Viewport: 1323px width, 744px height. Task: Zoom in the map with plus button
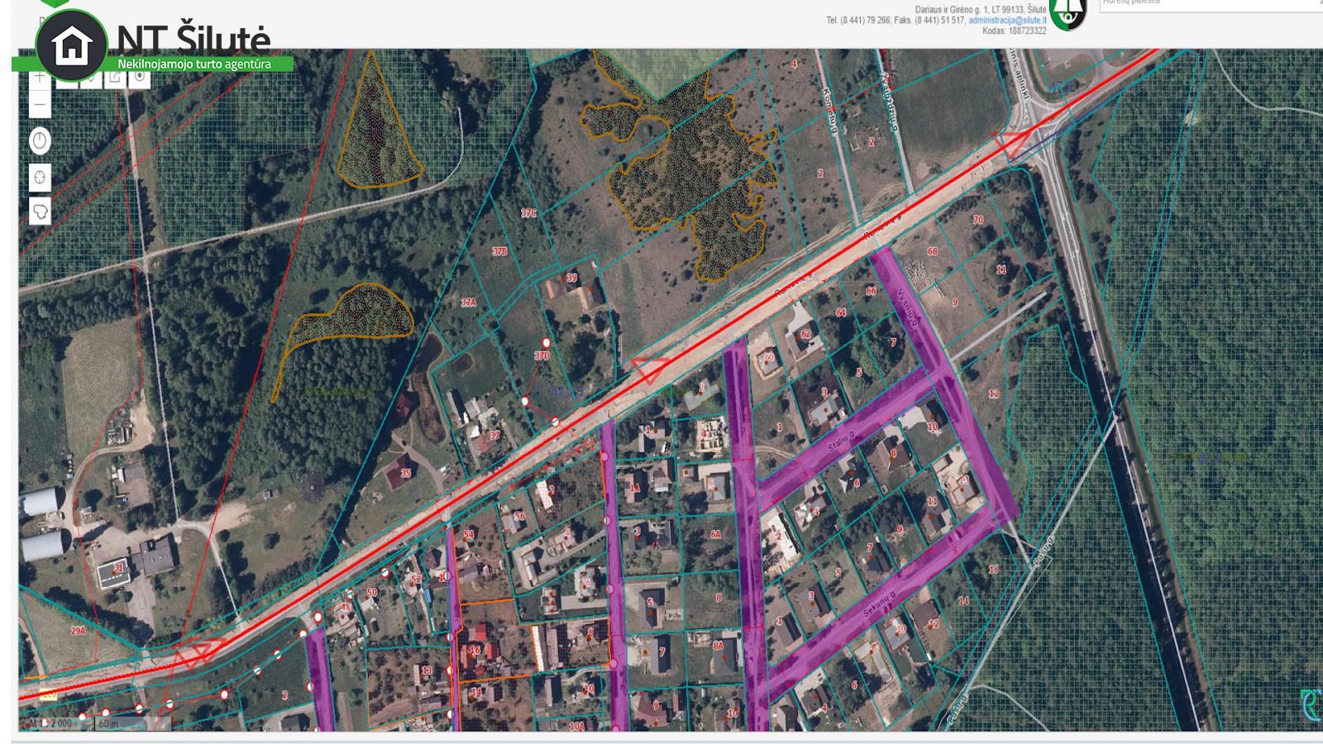(40, 77)
